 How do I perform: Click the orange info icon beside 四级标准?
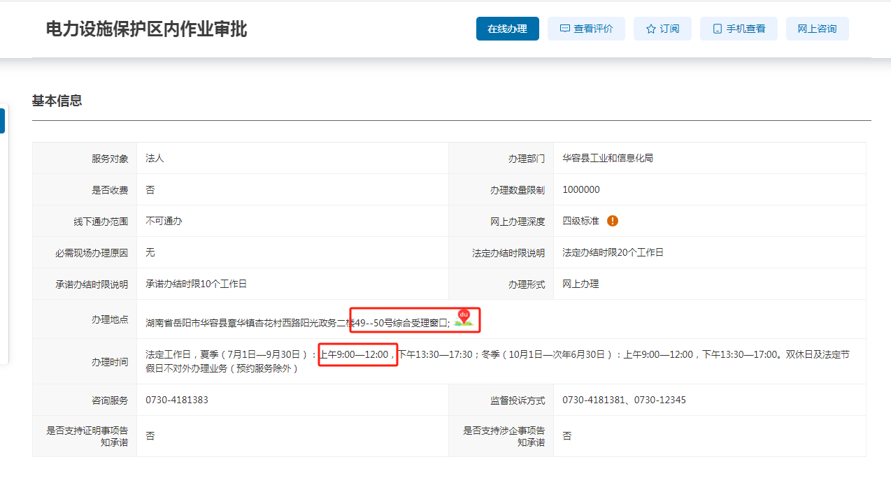[x=613, y=221]
